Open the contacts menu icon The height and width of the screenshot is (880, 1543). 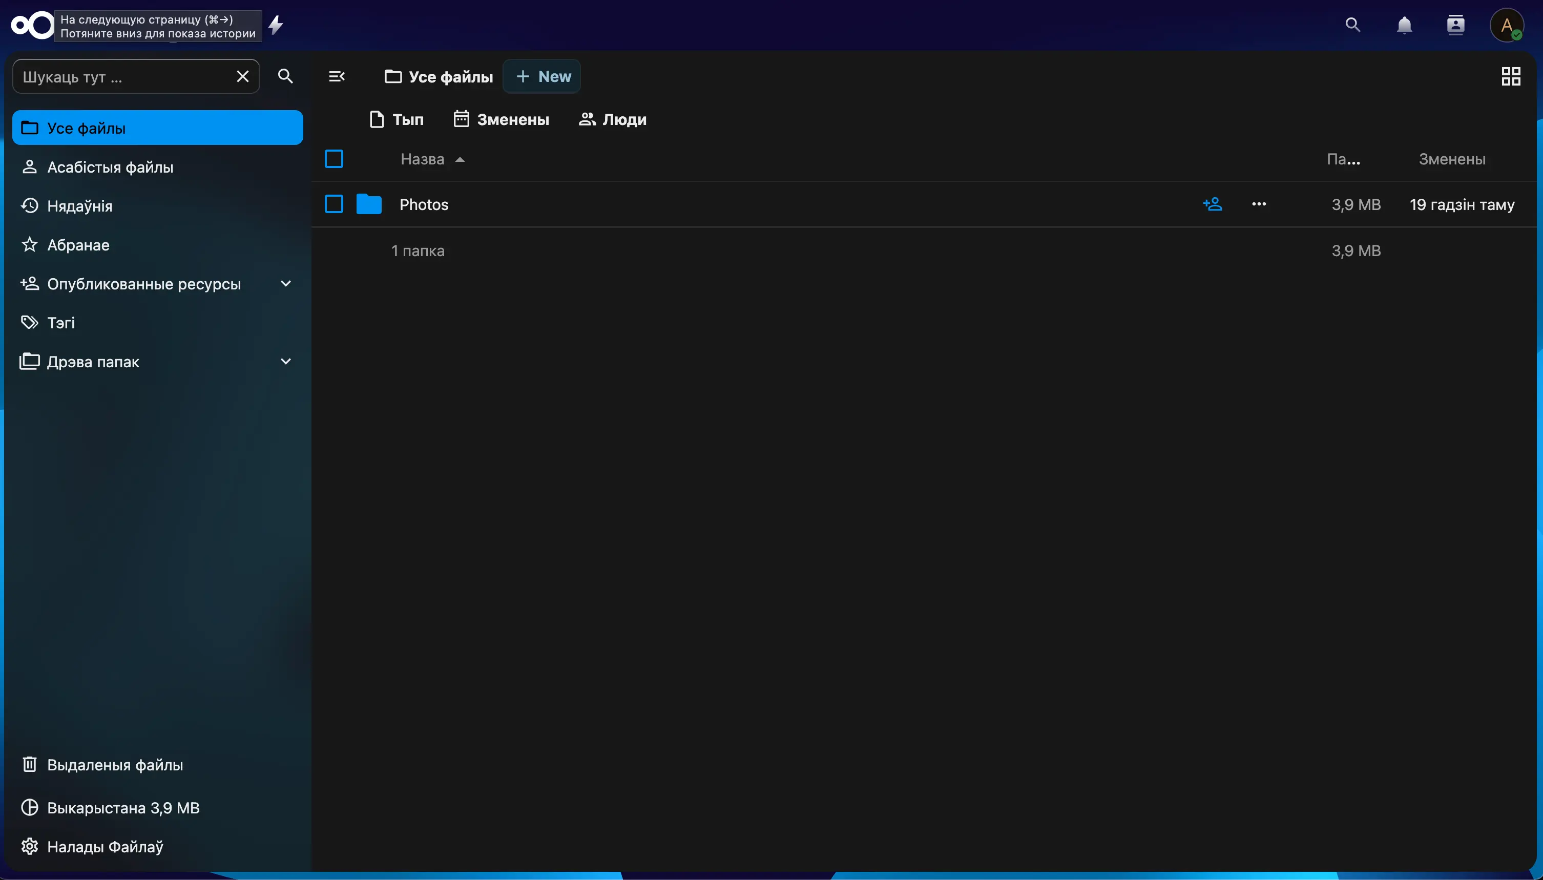(1455, 26)
